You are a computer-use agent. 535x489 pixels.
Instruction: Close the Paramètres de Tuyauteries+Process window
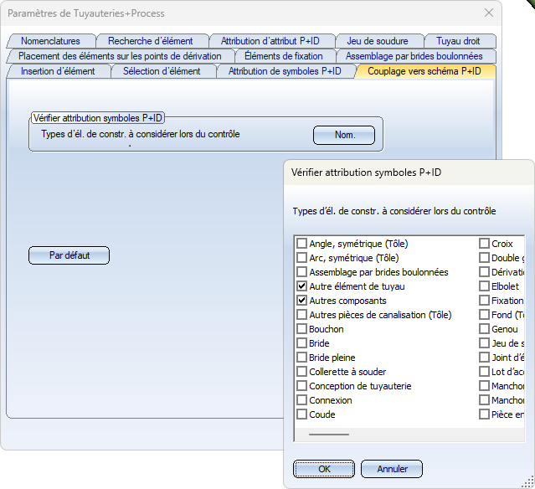[x=489, y=13]
